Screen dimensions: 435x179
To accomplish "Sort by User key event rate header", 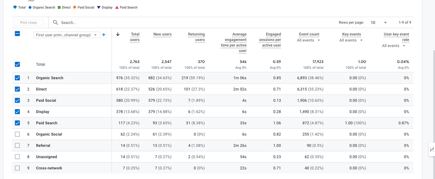I will 396,37.
